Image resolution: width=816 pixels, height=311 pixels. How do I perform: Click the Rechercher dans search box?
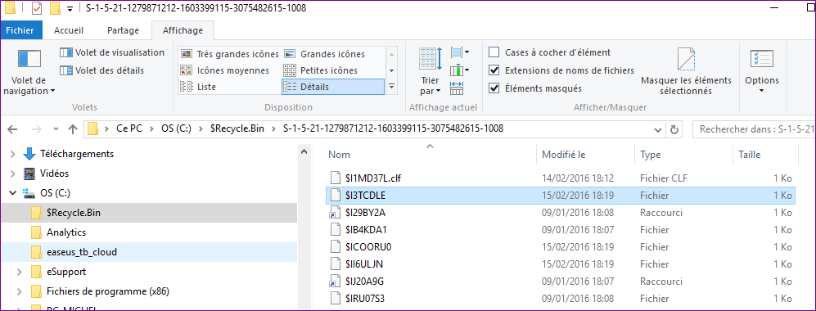pos(755,129)
